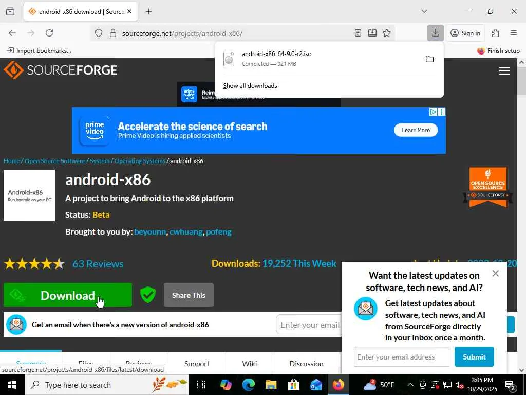Open the notification center icon
The width and height of the screenshot is (526, 395).
510,385
